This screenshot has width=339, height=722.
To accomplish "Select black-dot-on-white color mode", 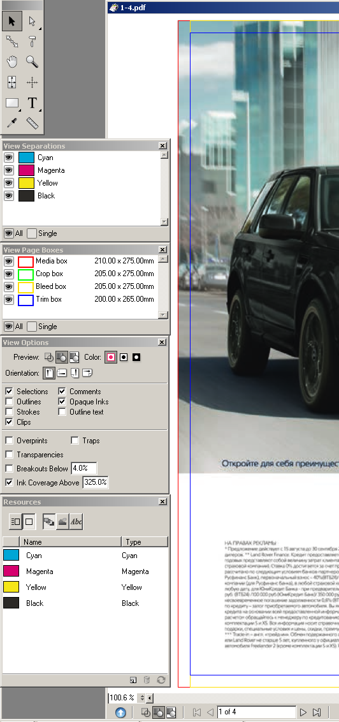I will 123,357.
